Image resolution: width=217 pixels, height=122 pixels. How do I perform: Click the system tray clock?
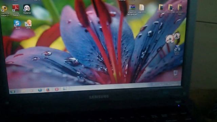click(x=175, y=84)
